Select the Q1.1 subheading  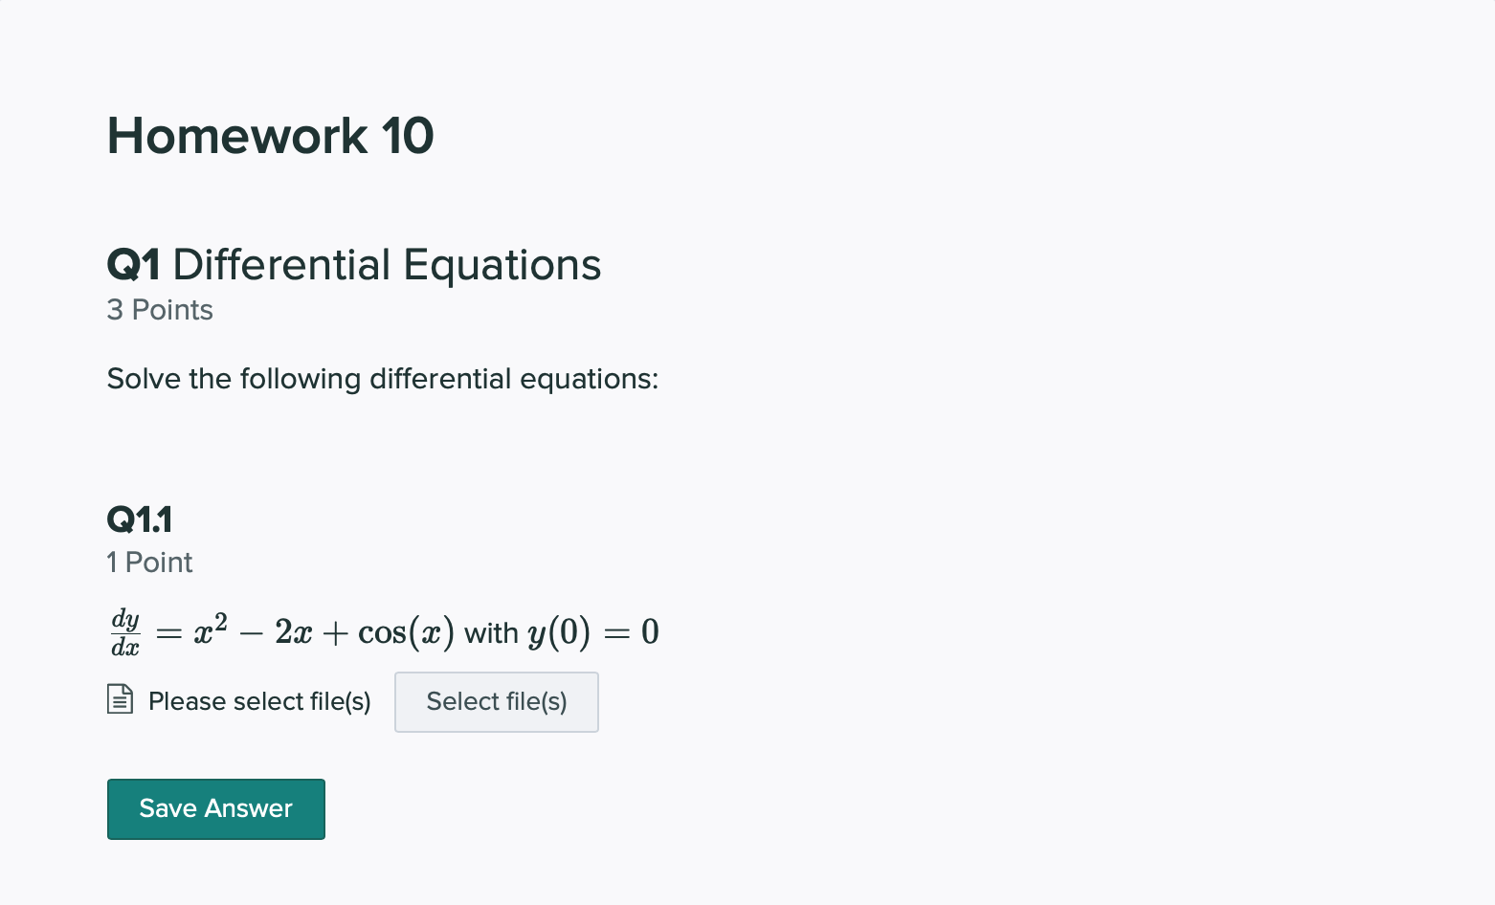(140, 519)
